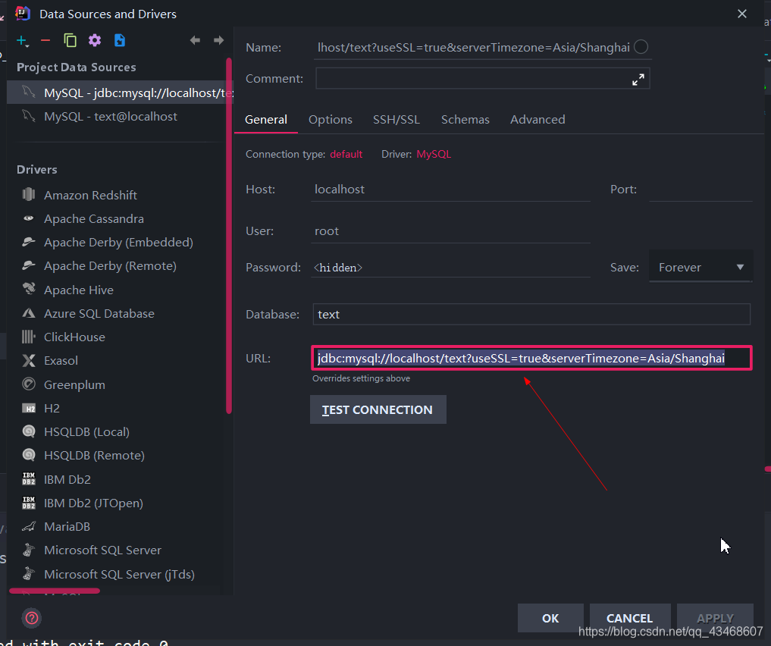Switch to the Options tab
The image size is (771, 646).
click(x=331, y=120)
